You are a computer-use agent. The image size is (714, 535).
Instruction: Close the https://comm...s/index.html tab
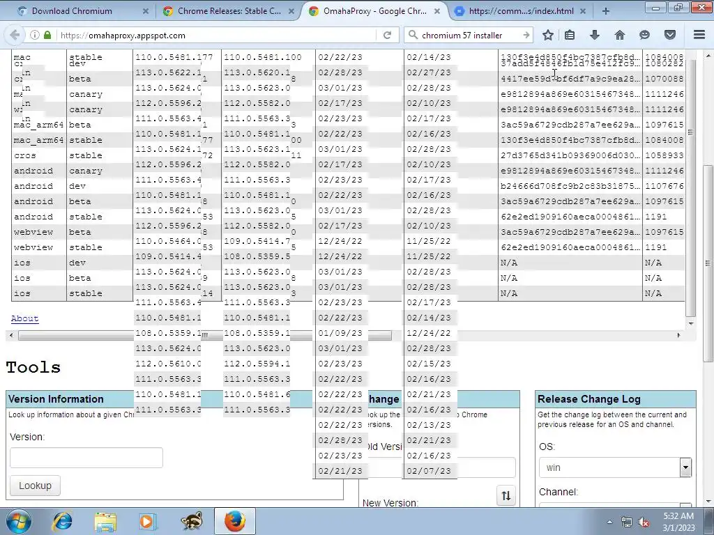(583, 11)
